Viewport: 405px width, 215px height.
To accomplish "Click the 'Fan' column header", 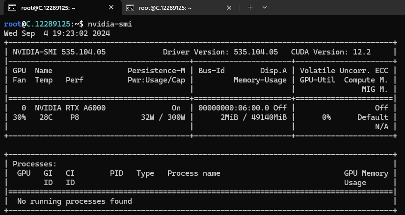I will (x=19, y=80).
